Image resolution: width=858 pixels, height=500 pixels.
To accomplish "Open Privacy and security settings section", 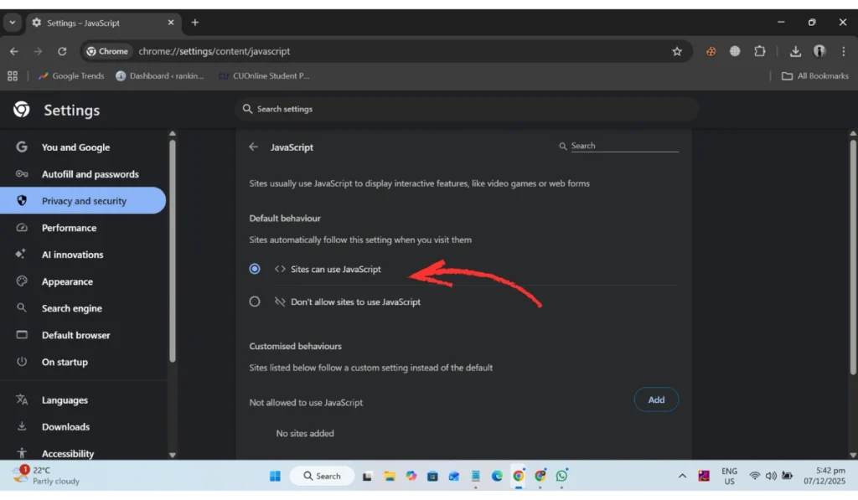I will tap(84, 201).
